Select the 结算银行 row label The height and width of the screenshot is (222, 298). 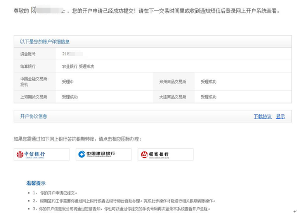click(x=28, y=66)
